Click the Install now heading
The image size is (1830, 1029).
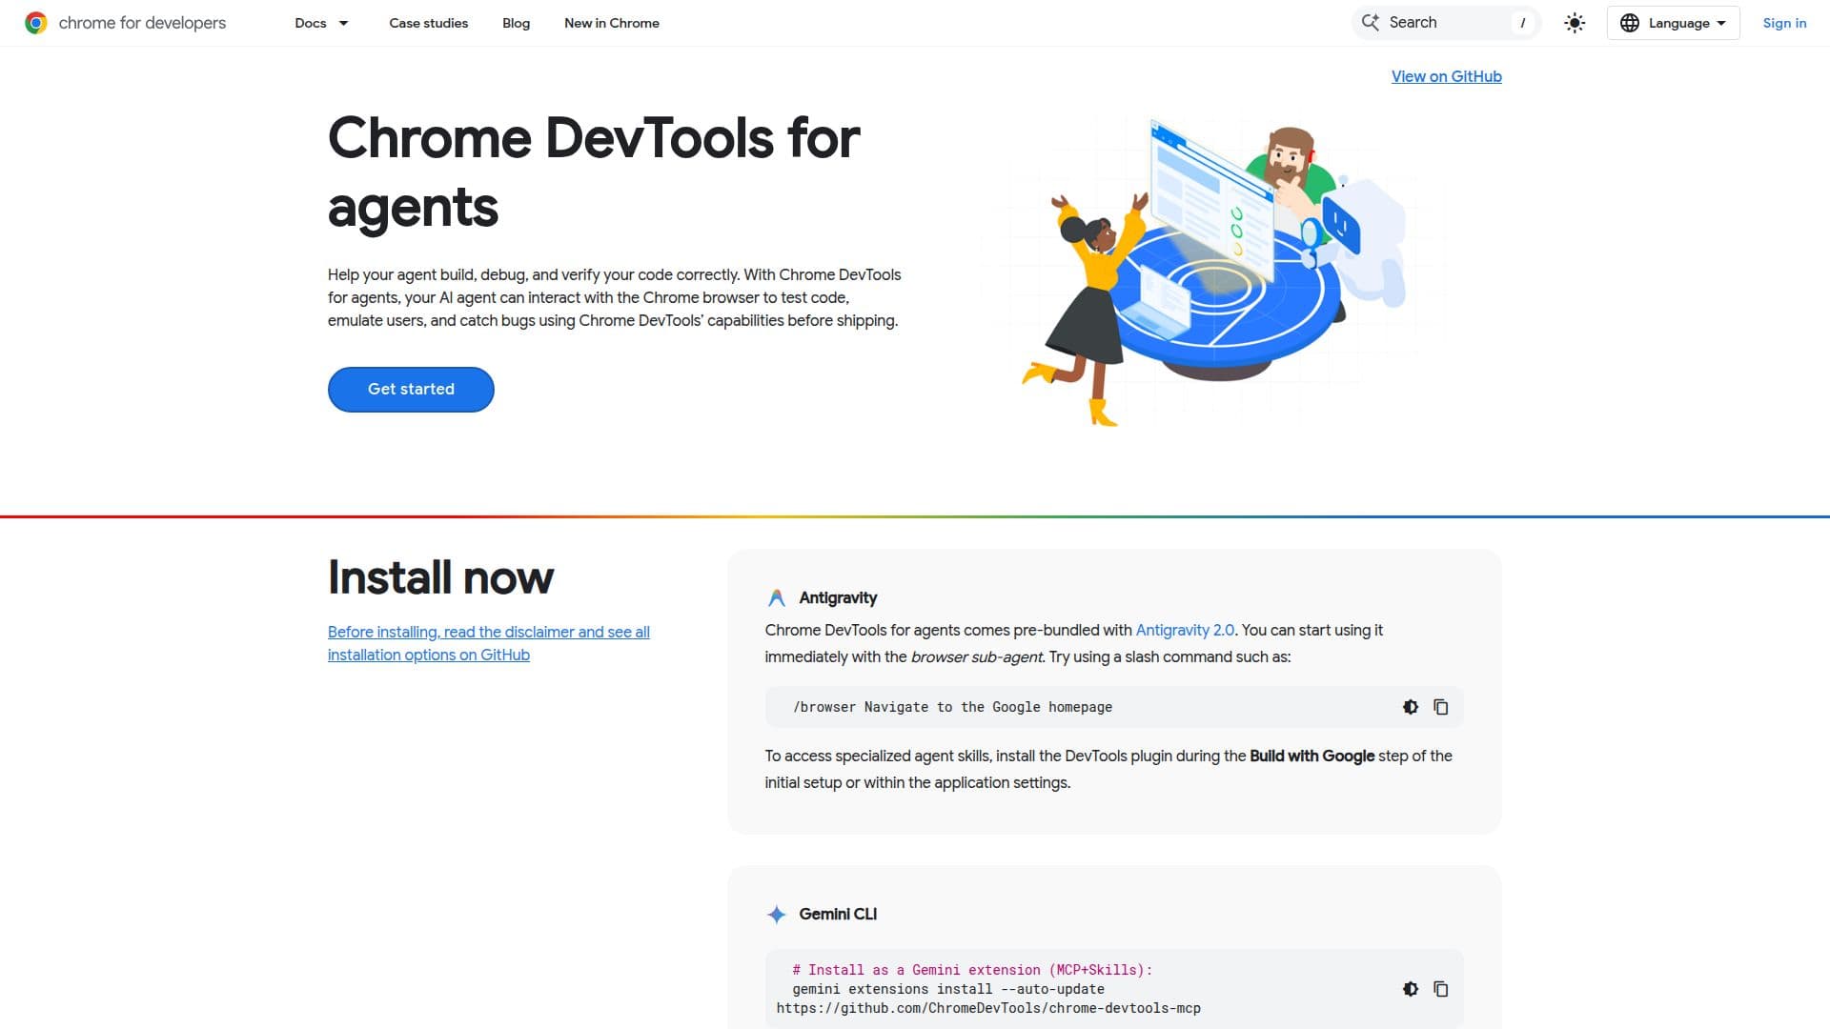[x=440, y=577]
